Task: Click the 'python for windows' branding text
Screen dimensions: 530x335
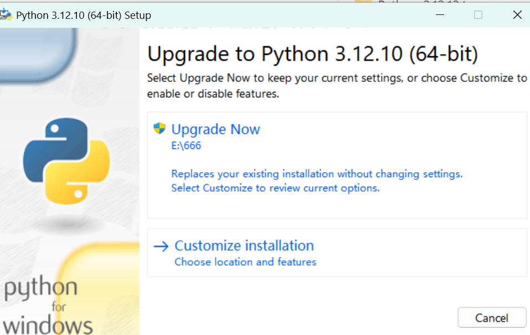Action: coord(47,305)
